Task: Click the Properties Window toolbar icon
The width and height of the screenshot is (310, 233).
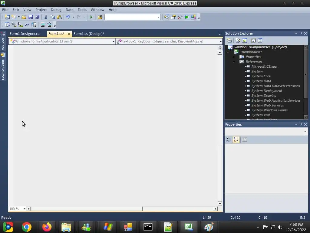Action: pyautogui.click(x=173, y=17)
